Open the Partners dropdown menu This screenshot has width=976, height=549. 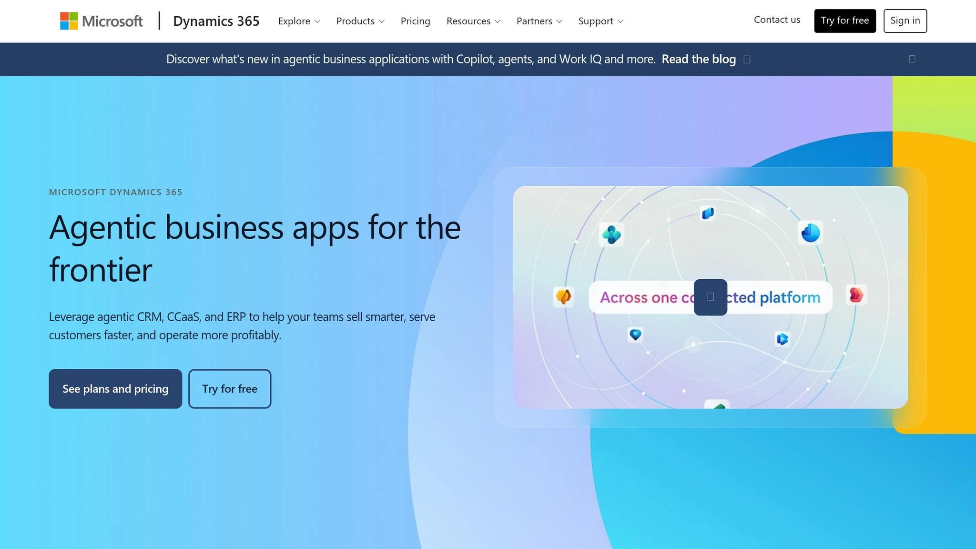tap(539, 21)
